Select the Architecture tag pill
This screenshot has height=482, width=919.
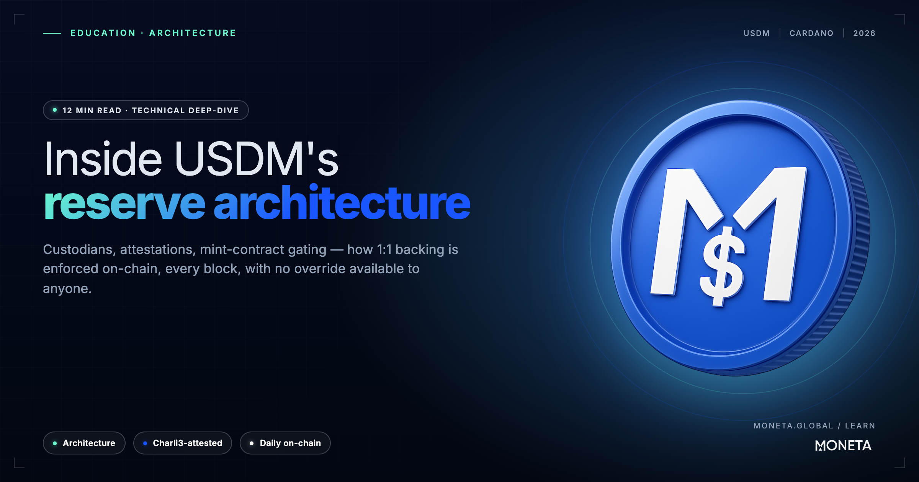(84, 443)
